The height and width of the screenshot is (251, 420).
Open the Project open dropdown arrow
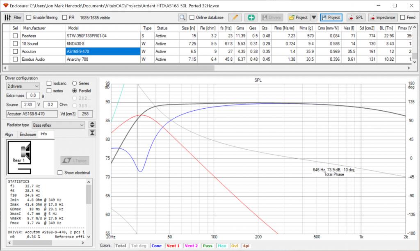(x=314, y=17)
